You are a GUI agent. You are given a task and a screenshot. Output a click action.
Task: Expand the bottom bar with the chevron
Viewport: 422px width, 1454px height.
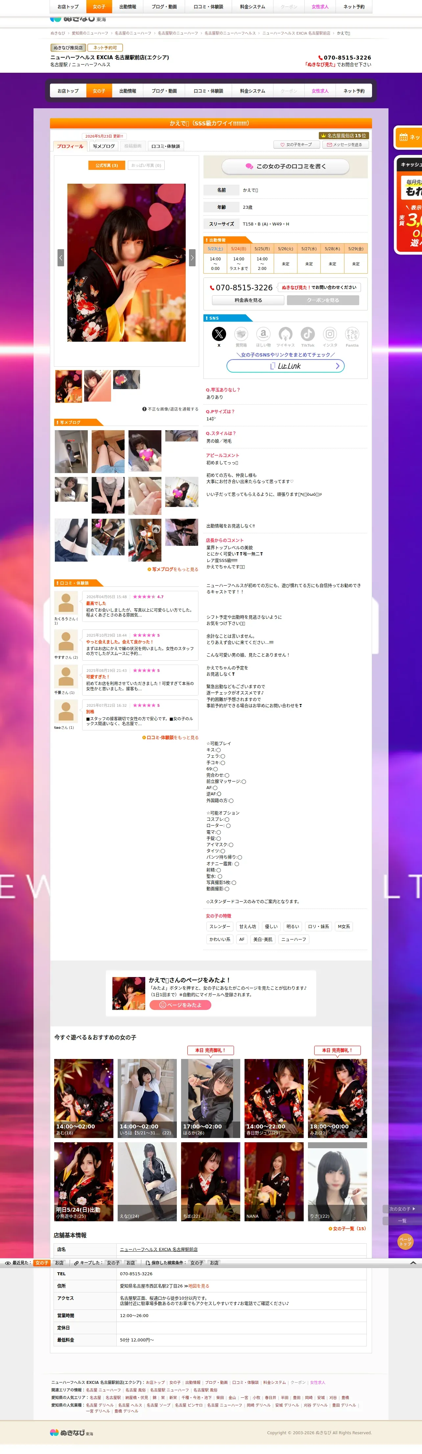pos(413,1263)
